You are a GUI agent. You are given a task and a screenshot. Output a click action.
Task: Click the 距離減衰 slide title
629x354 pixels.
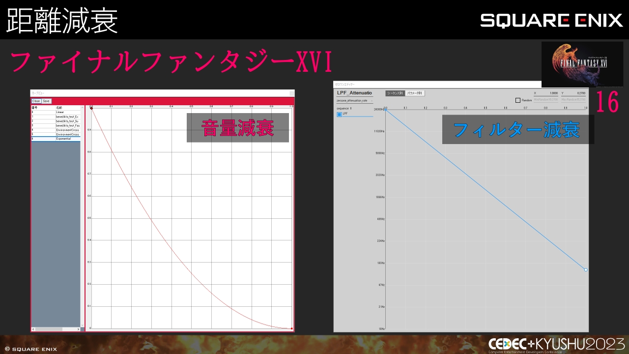[62, 21]
